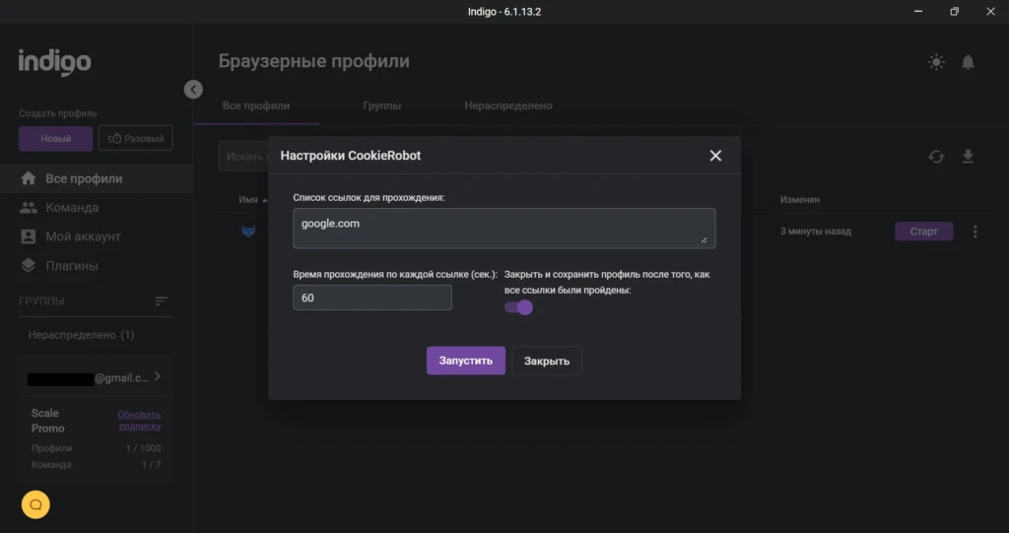Click the Изменен column header
1009x533 pixels.
pyautogui.click(x=800, y=200)
